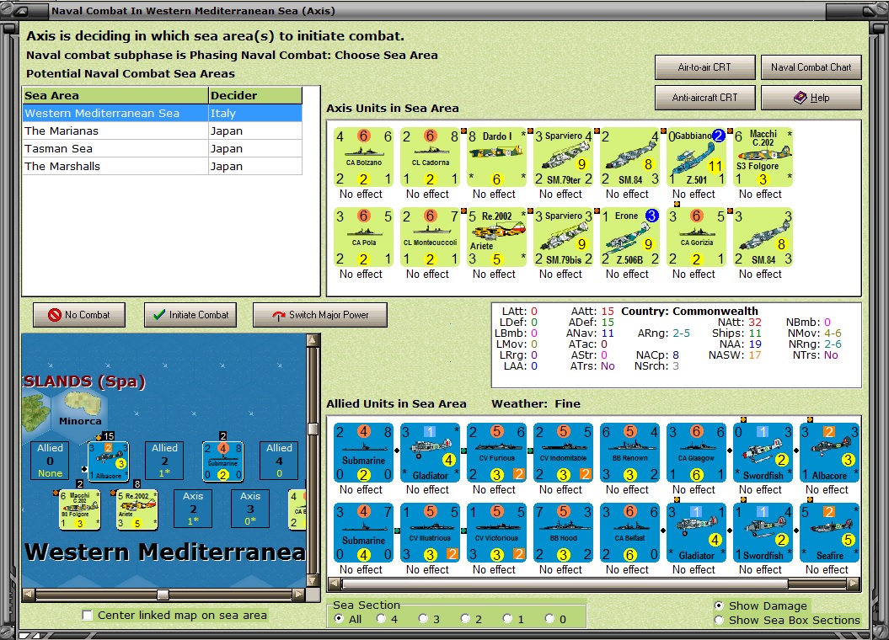Click Switch Major Power button
This screenshot has width=889, height=640.
[x=320, y=315]
